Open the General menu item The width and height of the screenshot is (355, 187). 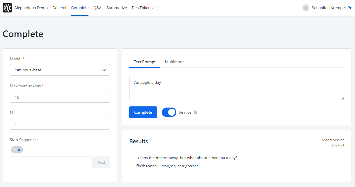(59, 8)
